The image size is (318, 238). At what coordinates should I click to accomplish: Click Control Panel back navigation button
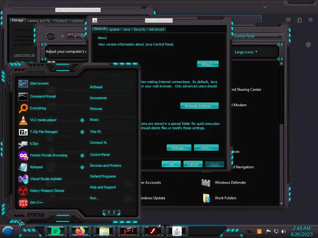click(50, 36)
